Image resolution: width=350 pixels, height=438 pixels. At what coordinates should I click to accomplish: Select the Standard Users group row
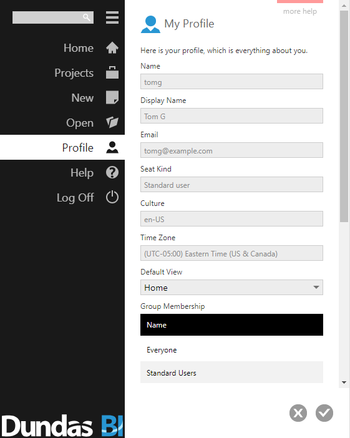click(231, 372)
